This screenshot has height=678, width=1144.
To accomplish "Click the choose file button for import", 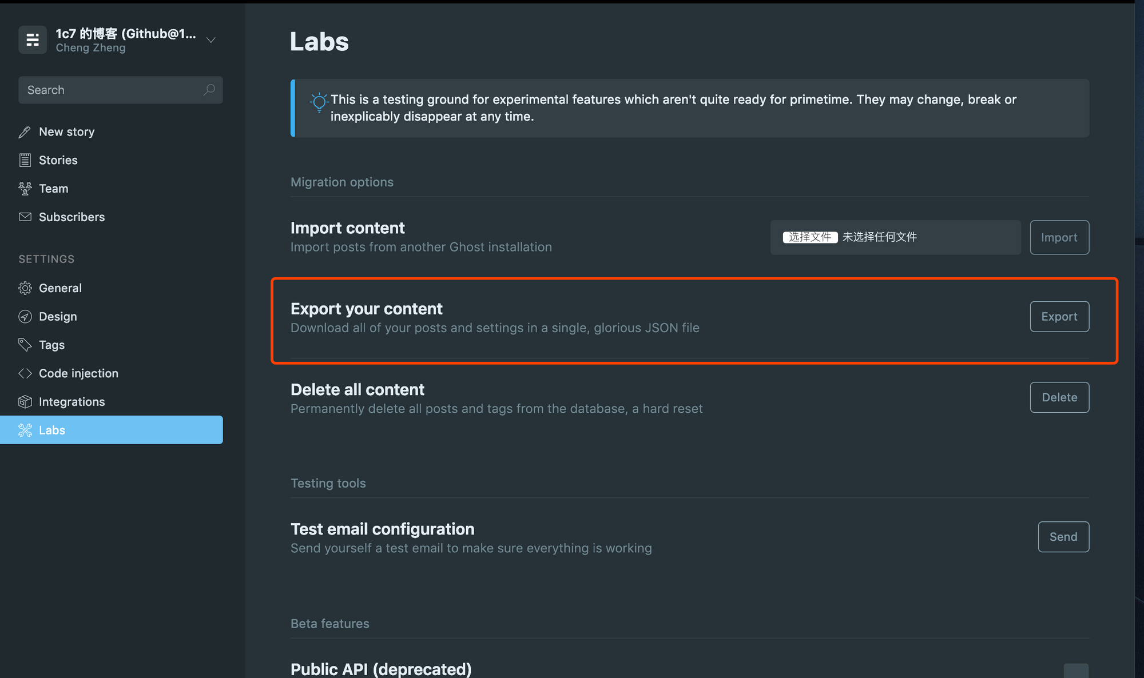I will [x=810, y=237].
